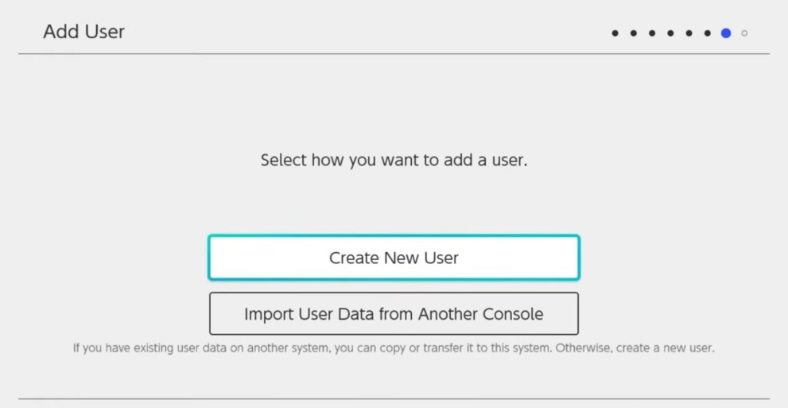Click the divider line above the footer
This screenshot has width=788, height=408.
pos(394,398)
